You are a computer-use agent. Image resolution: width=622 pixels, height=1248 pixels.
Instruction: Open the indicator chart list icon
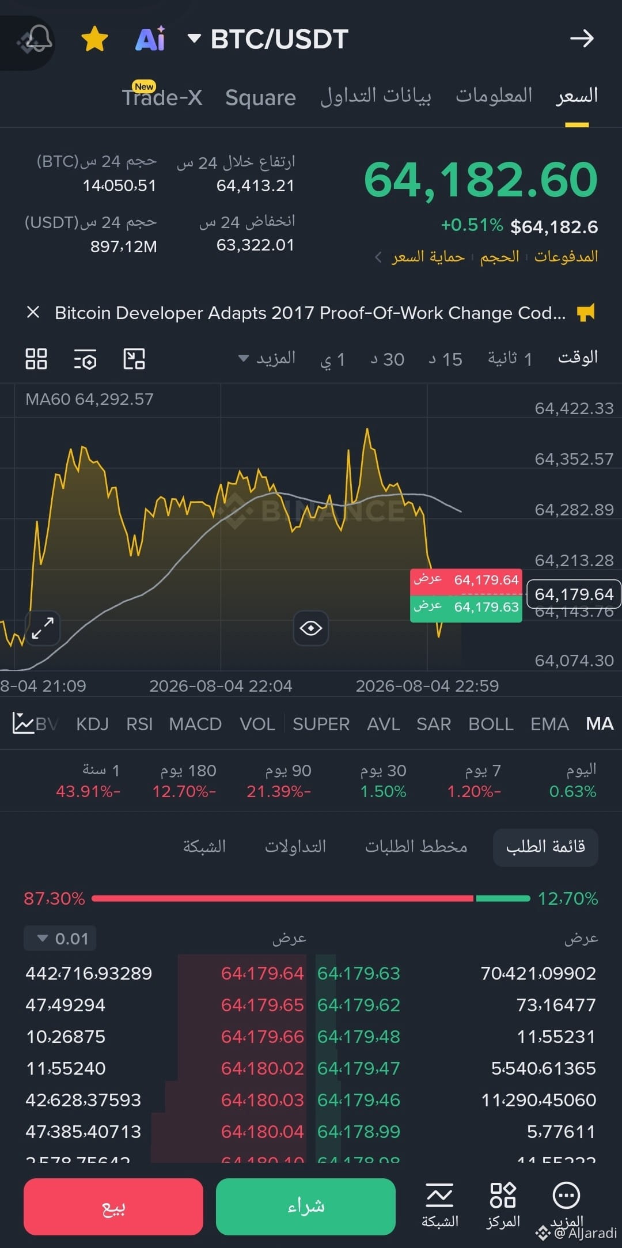tap(23, 723)
